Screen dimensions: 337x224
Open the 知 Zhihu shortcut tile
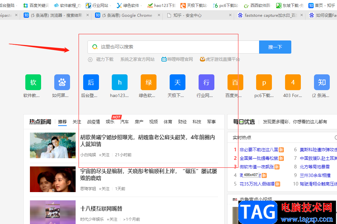pyautogui.click(x=322, y=82)
